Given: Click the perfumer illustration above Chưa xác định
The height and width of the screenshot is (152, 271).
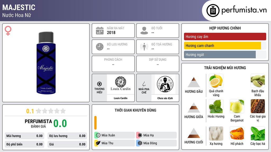Looking at the screenshot, I should [x=165, y=84].
